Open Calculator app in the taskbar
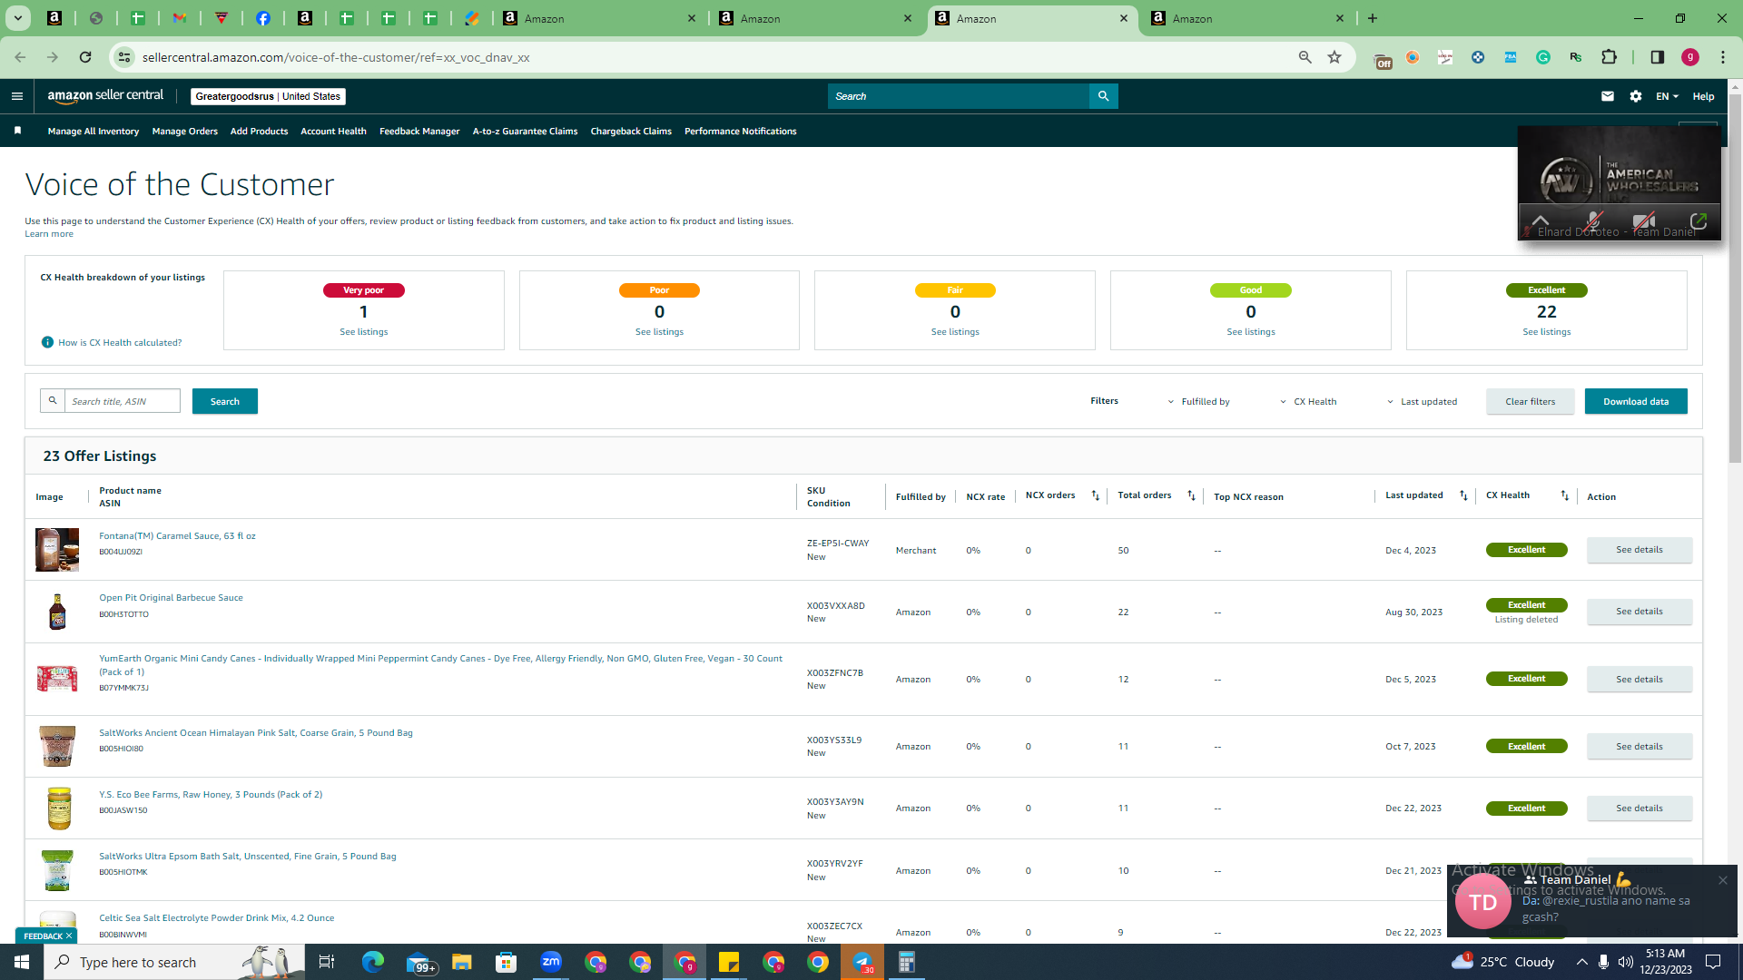The width and height of the screenshot is (1743, 980). (x=906, y=962)
